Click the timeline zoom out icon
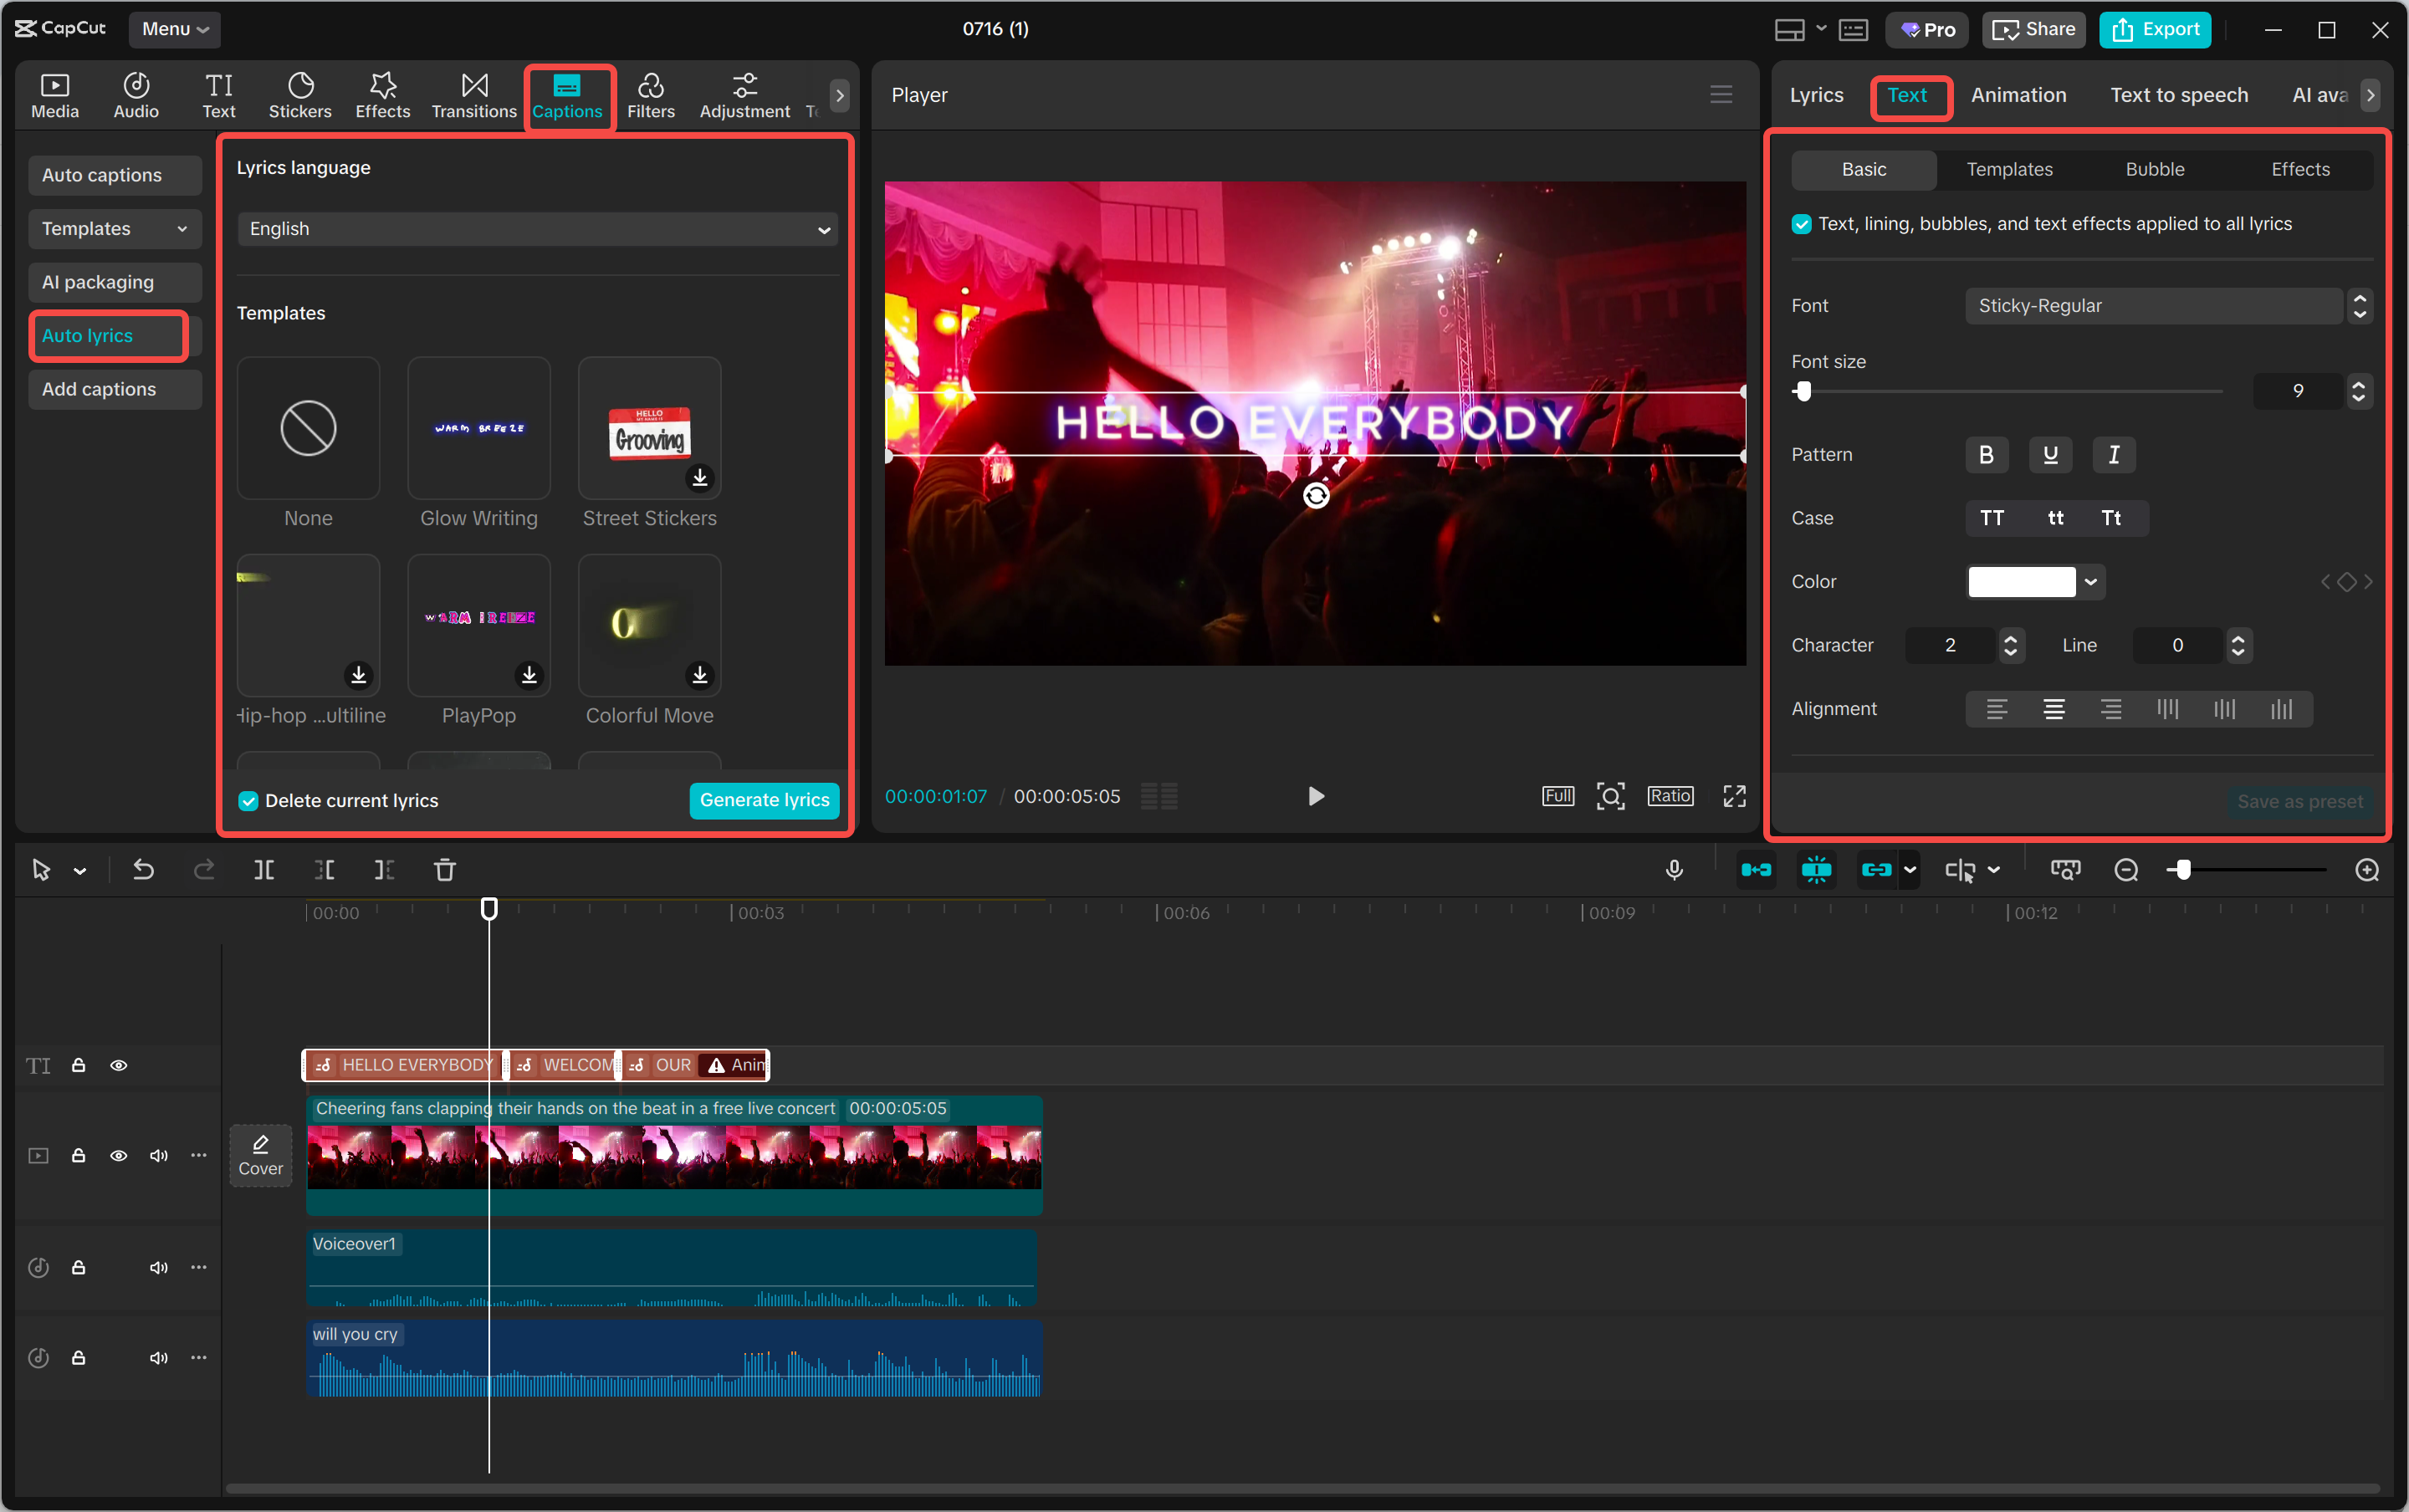 [x=2126, y=870]
